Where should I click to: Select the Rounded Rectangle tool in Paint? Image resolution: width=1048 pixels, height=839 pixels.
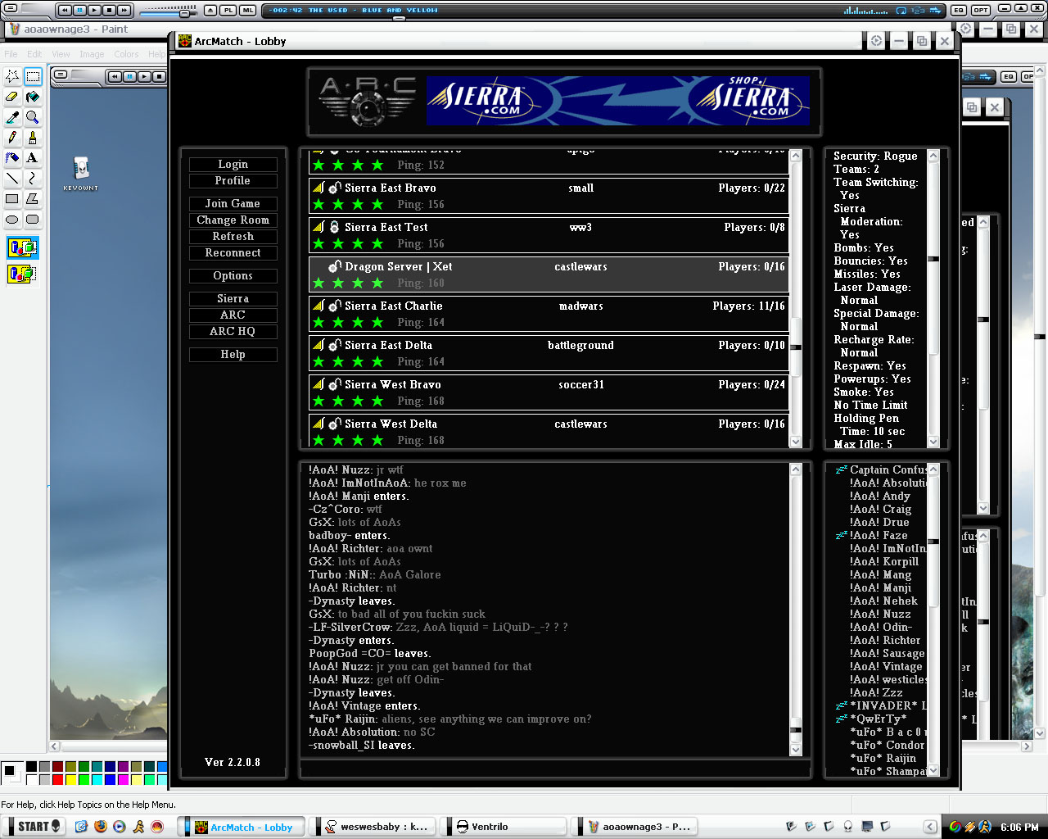click(x=33, y=220)
